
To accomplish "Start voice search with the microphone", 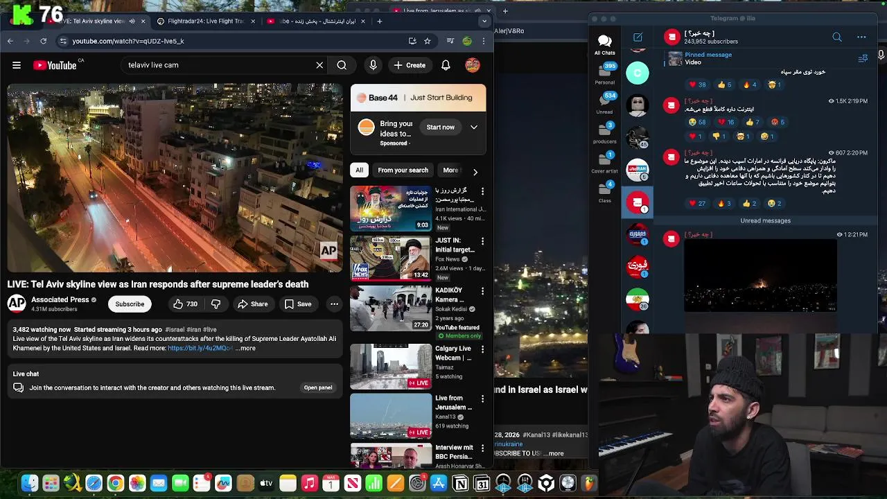I will (373, 65).
